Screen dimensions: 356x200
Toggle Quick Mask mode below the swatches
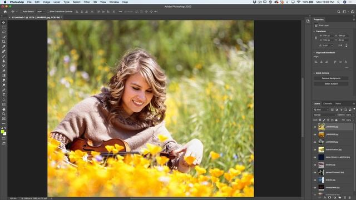[x=4, y=138]
